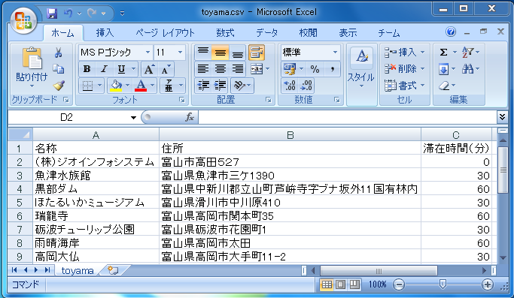
Task: Open the Office button menu
Action: click(23, 20)
